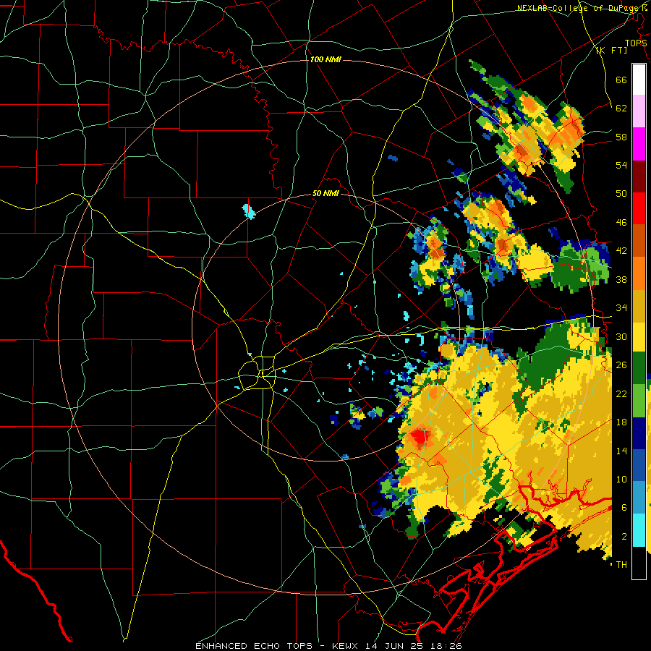Click the "TH" threshold label
Image resolution: width=651 pixels, height=651 pixels.
[x=621, y=565]
